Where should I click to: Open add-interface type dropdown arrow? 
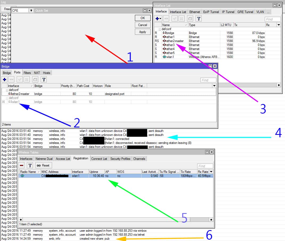[x=160, y=19]
